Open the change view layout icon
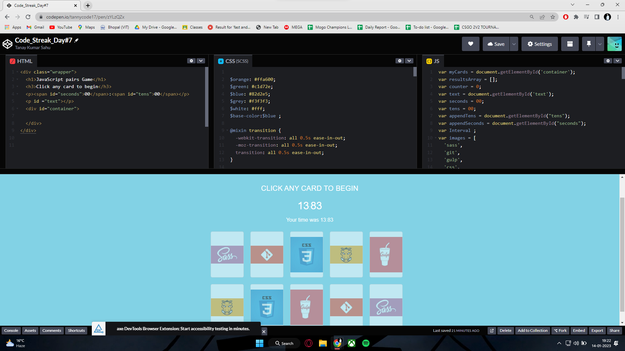 570,44
